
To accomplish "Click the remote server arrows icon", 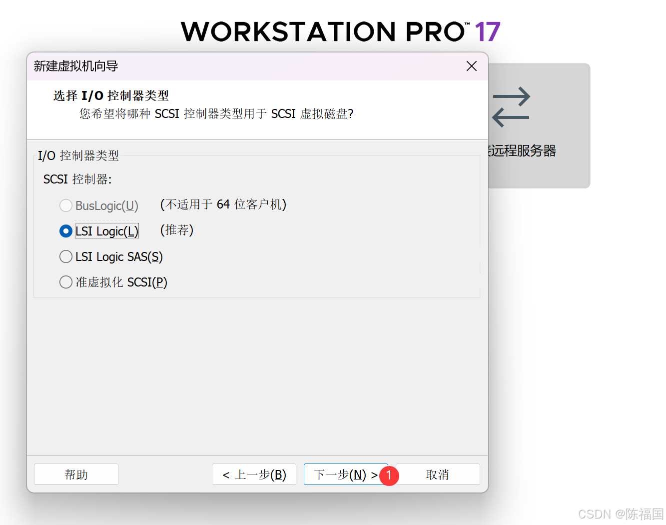I will click(511, 107).
